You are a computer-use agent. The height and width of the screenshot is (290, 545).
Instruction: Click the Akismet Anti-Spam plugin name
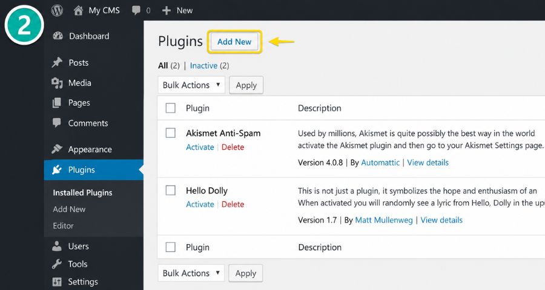coord(223,133)
